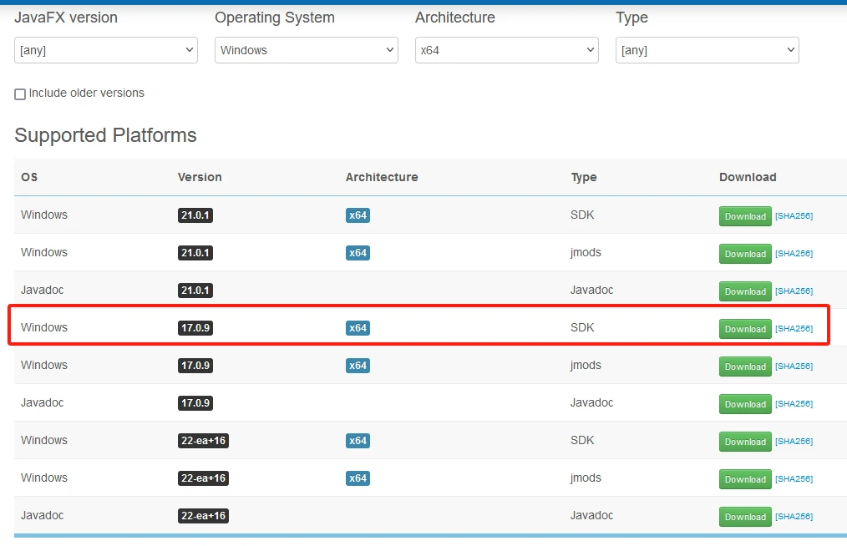The height and width of the screenshot is (546, 847).
Task: Click the 22-ea+16 badge in the Javadoc row
Action: [x=203, y=515]
